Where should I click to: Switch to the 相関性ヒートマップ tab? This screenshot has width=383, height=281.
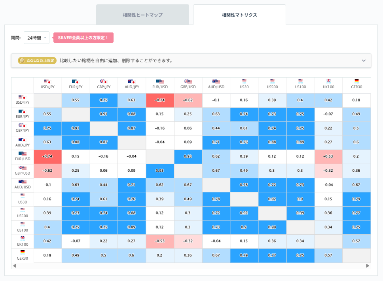coord(142,14)
